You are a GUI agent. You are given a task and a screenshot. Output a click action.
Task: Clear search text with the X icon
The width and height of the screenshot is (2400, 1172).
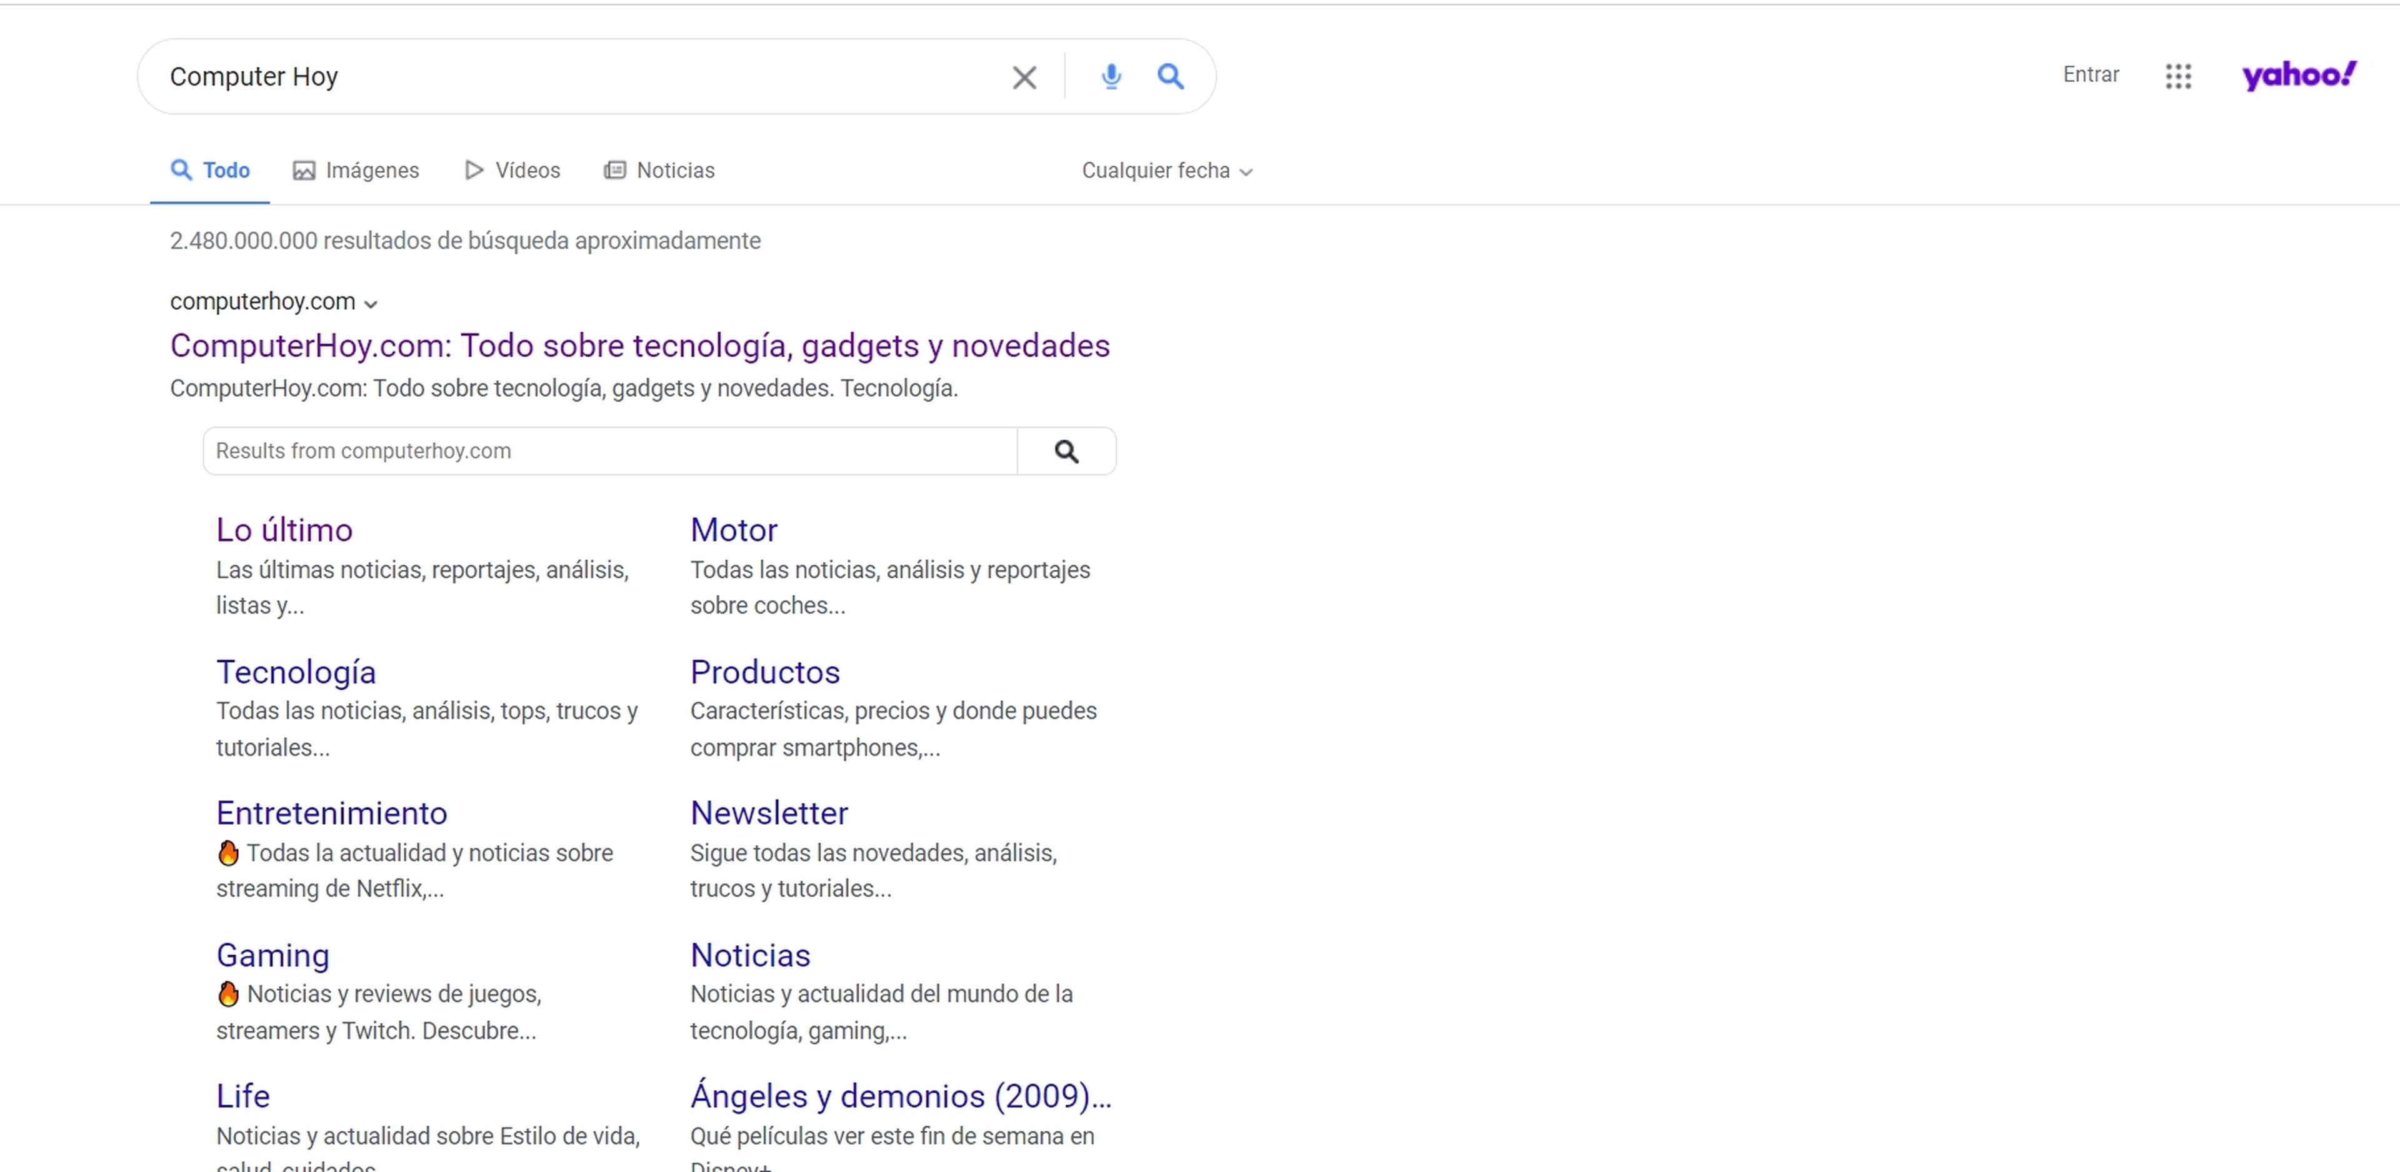point(1024,77)
